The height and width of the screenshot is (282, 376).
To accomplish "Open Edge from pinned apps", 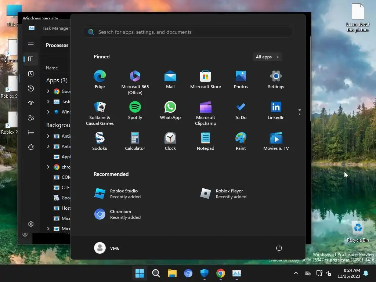I will point(100,80).
